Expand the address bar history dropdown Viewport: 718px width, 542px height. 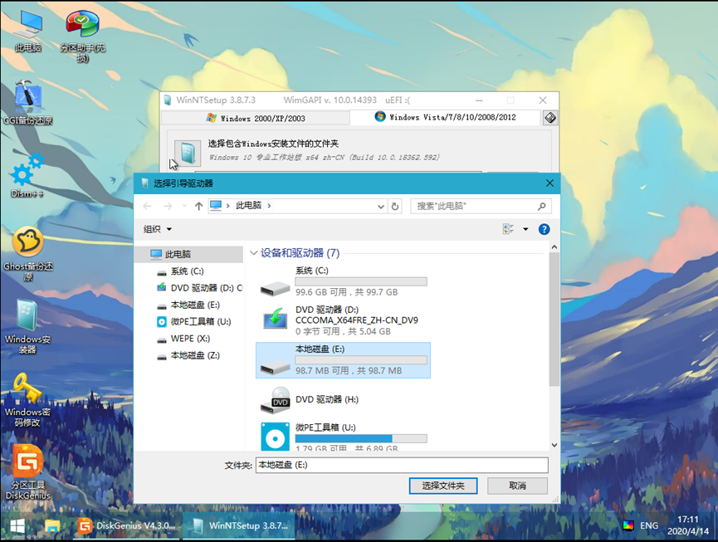point(380,207)
